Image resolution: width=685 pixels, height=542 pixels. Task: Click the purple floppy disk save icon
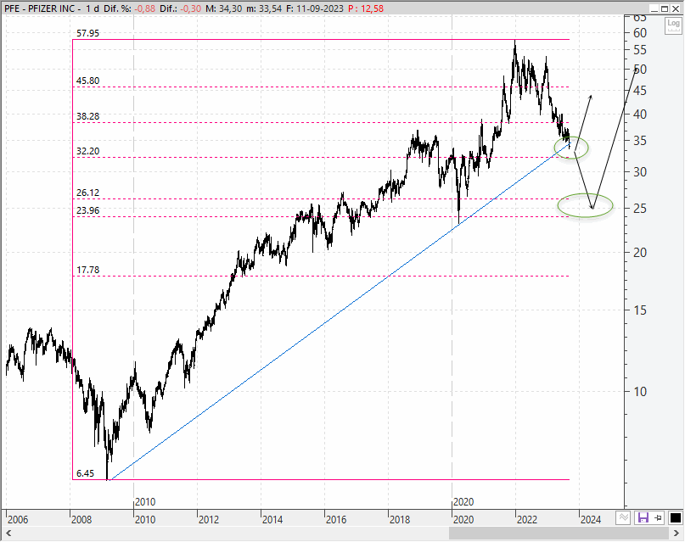643,518
